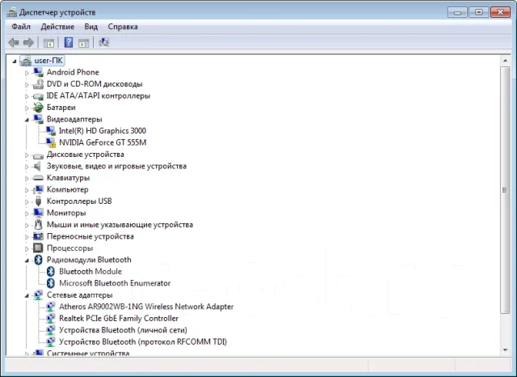Click the Forward arrow toolbar icon
Viewport: 517px width, 377px height.
click(x=29, y=42)
